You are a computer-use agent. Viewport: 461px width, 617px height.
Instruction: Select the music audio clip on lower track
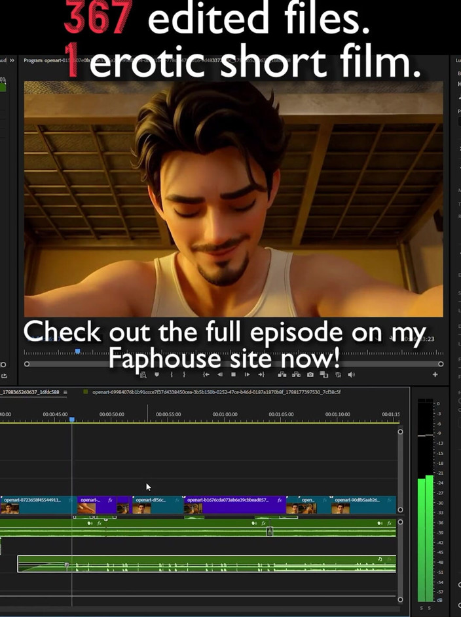pyautogui.click(x=207, y=563)
